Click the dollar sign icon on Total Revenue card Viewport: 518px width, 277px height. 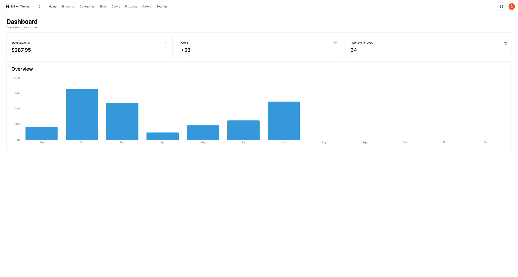(166, 43)
